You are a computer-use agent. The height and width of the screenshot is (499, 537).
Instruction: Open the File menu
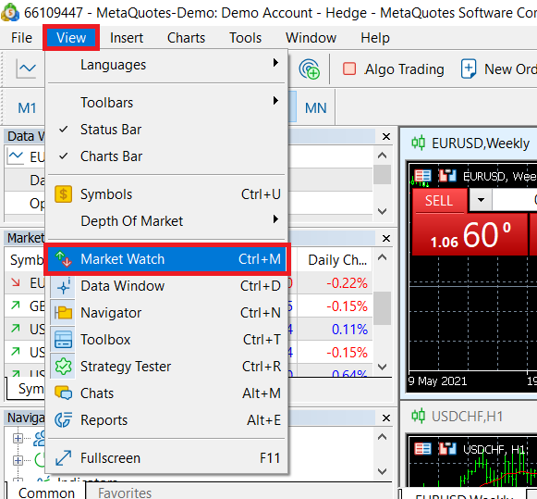(21, 38)
